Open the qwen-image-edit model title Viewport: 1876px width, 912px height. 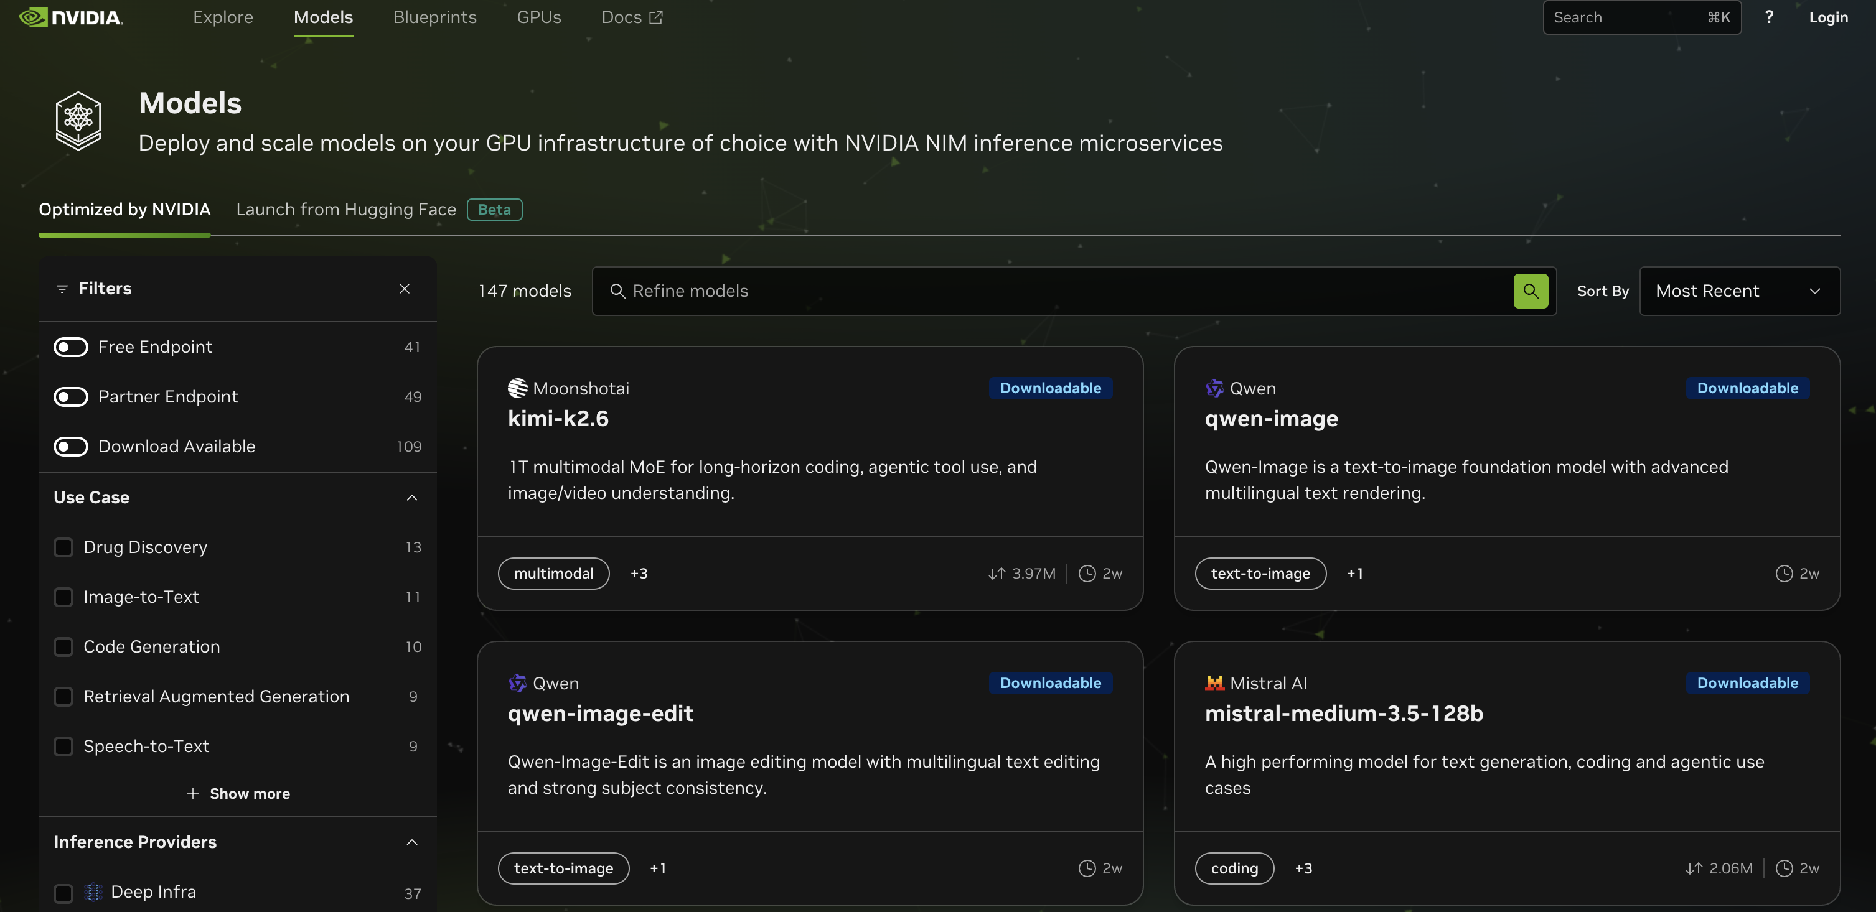point(600,714)
